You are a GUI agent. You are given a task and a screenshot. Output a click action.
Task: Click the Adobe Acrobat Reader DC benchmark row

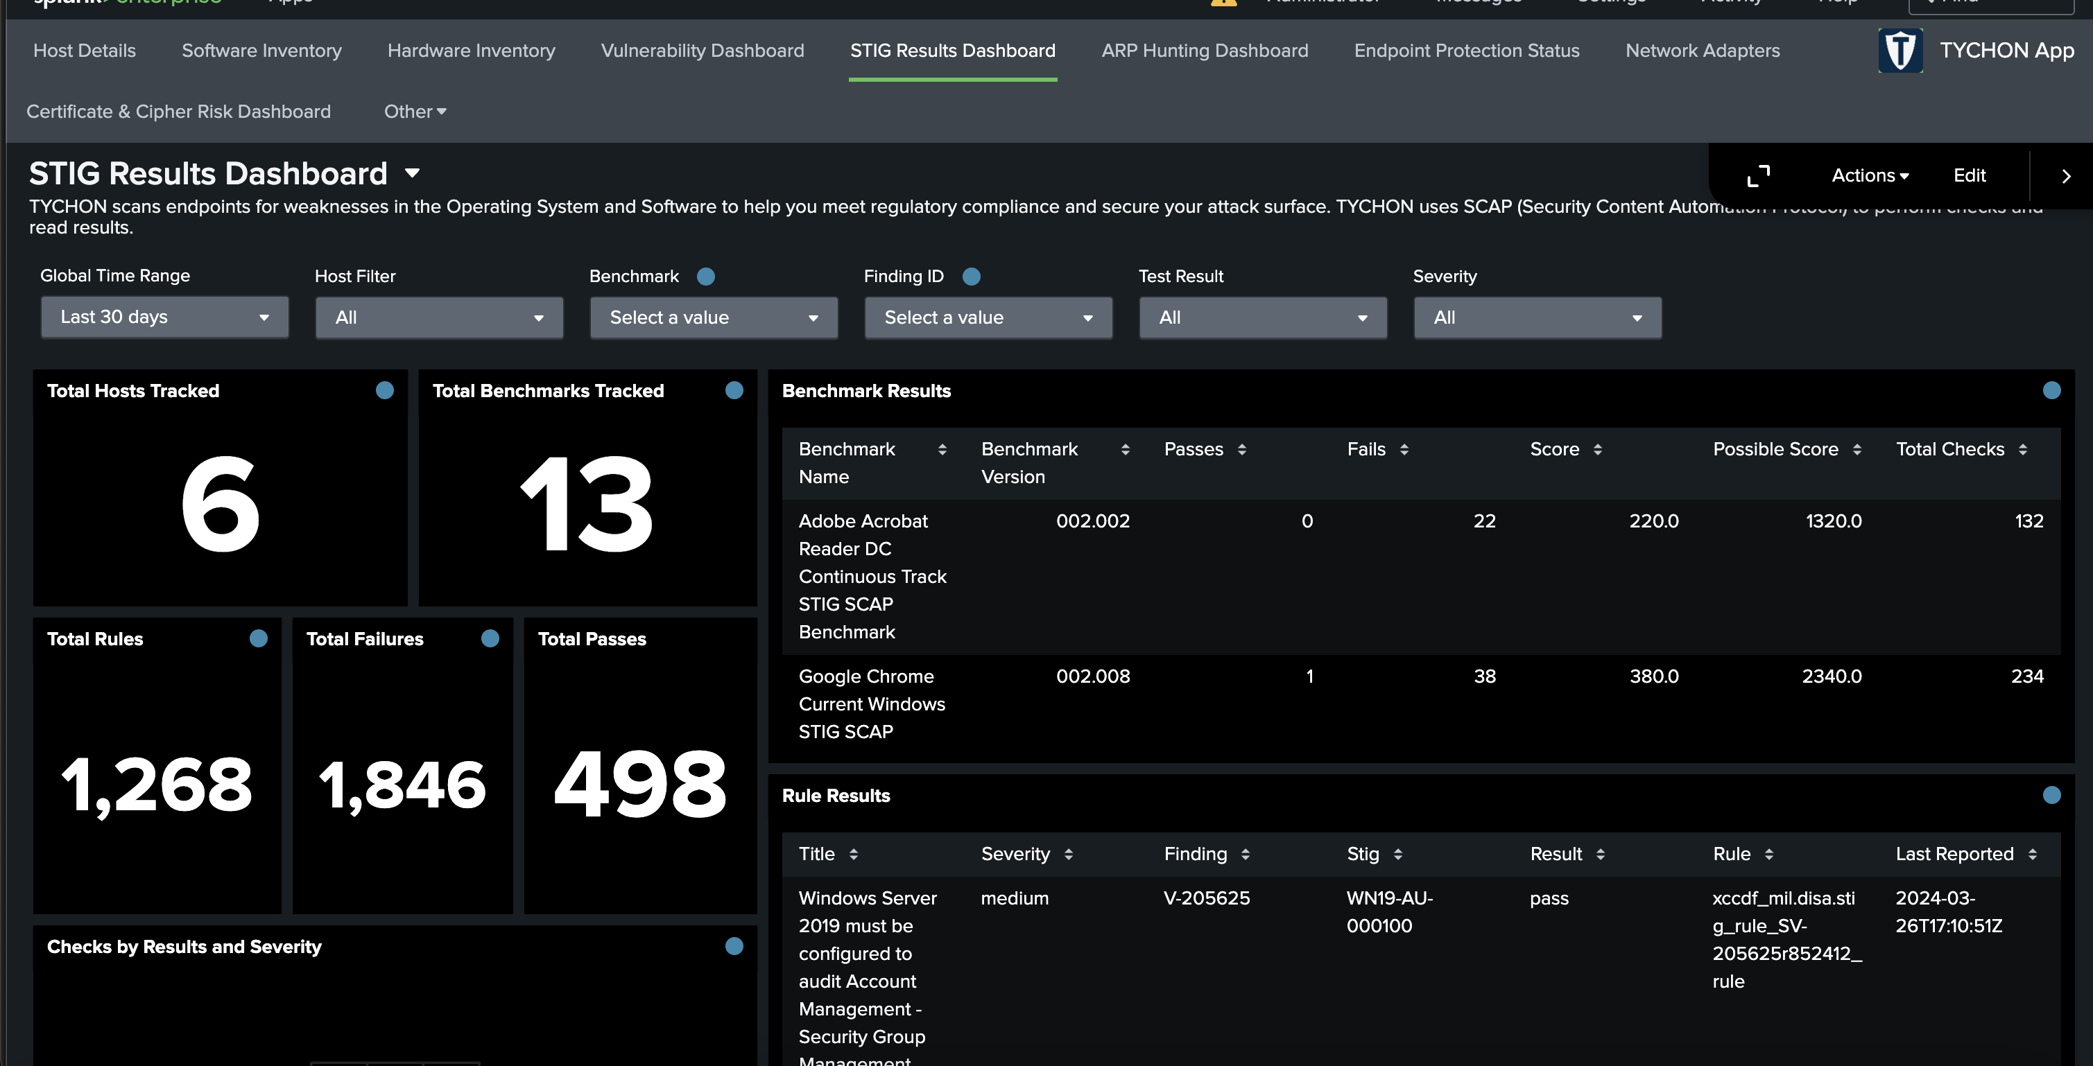pyautogui.click(x=1421, y=577)
